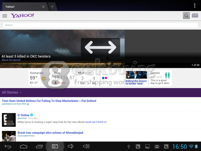This screenshot has height=151, width=201.
Task: Click the Yahoo! logo
Action: point(22,15)
